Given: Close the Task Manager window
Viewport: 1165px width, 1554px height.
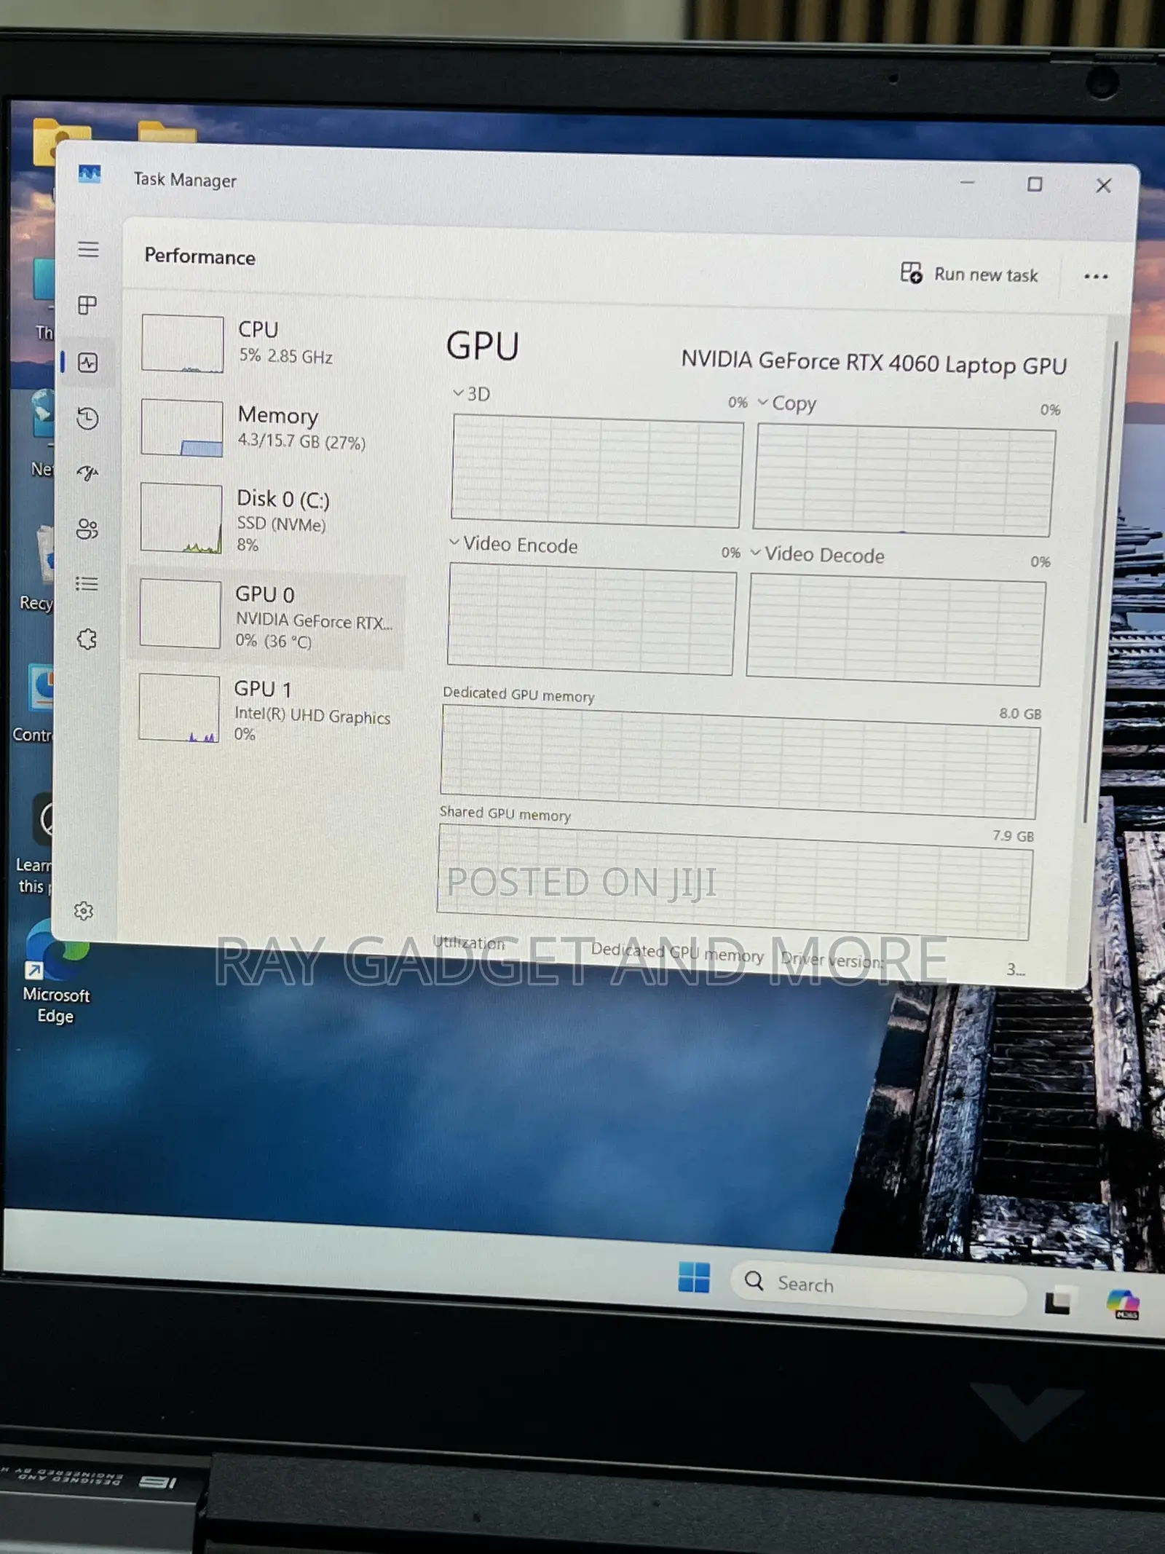Looking at the screenshot, I should click(x=1104, y=186).
